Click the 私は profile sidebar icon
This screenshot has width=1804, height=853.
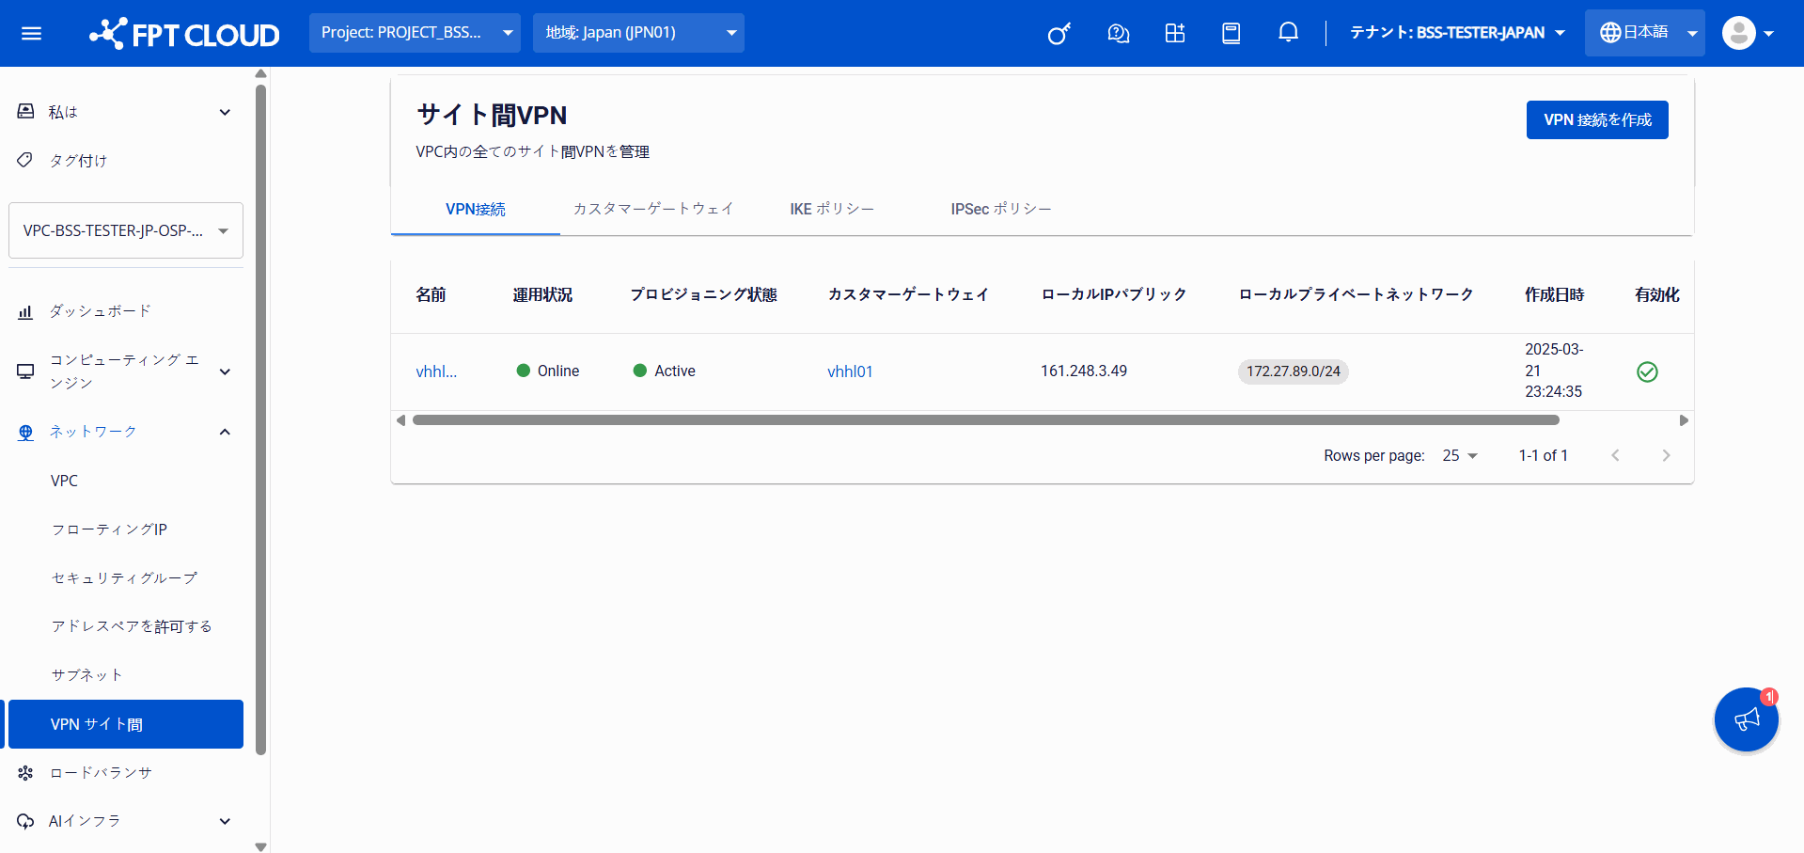[25, 112]
